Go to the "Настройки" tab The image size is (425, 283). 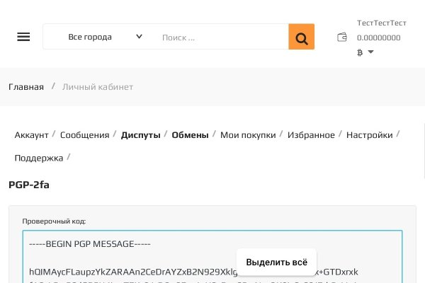coord(369,134)
